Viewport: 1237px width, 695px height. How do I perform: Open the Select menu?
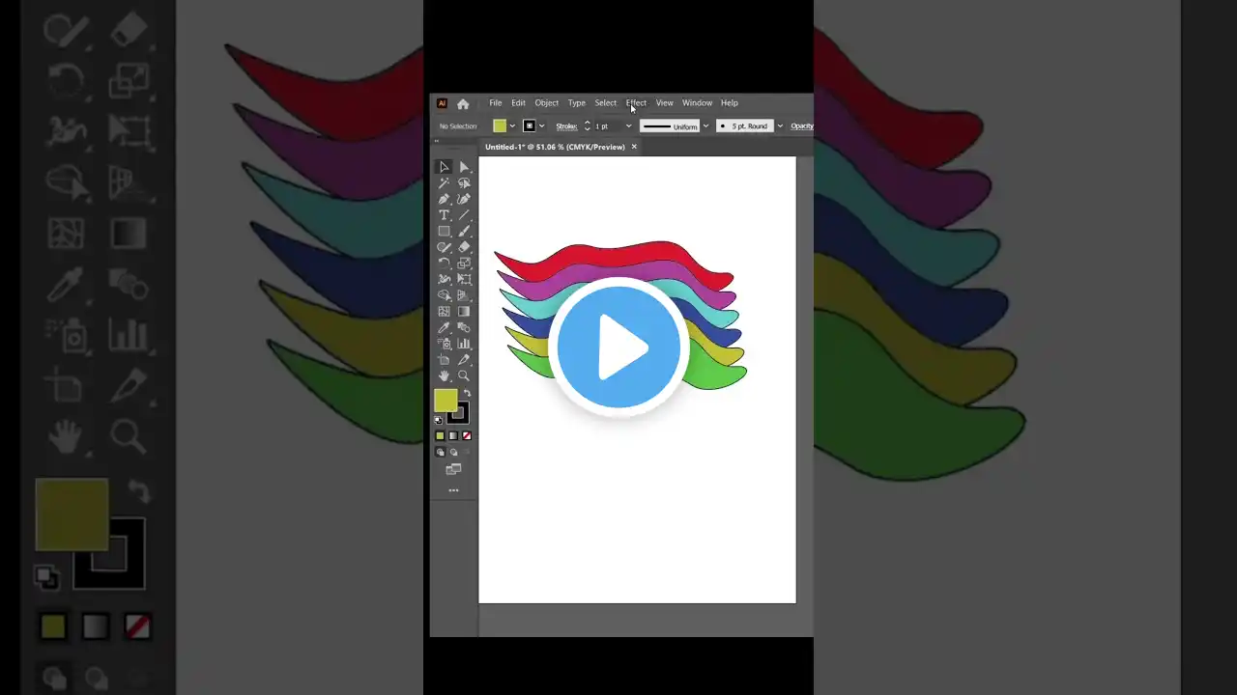(606, 103)
